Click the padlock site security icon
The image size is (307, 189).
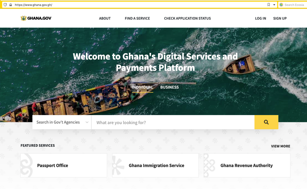click(x=11, y=5)
